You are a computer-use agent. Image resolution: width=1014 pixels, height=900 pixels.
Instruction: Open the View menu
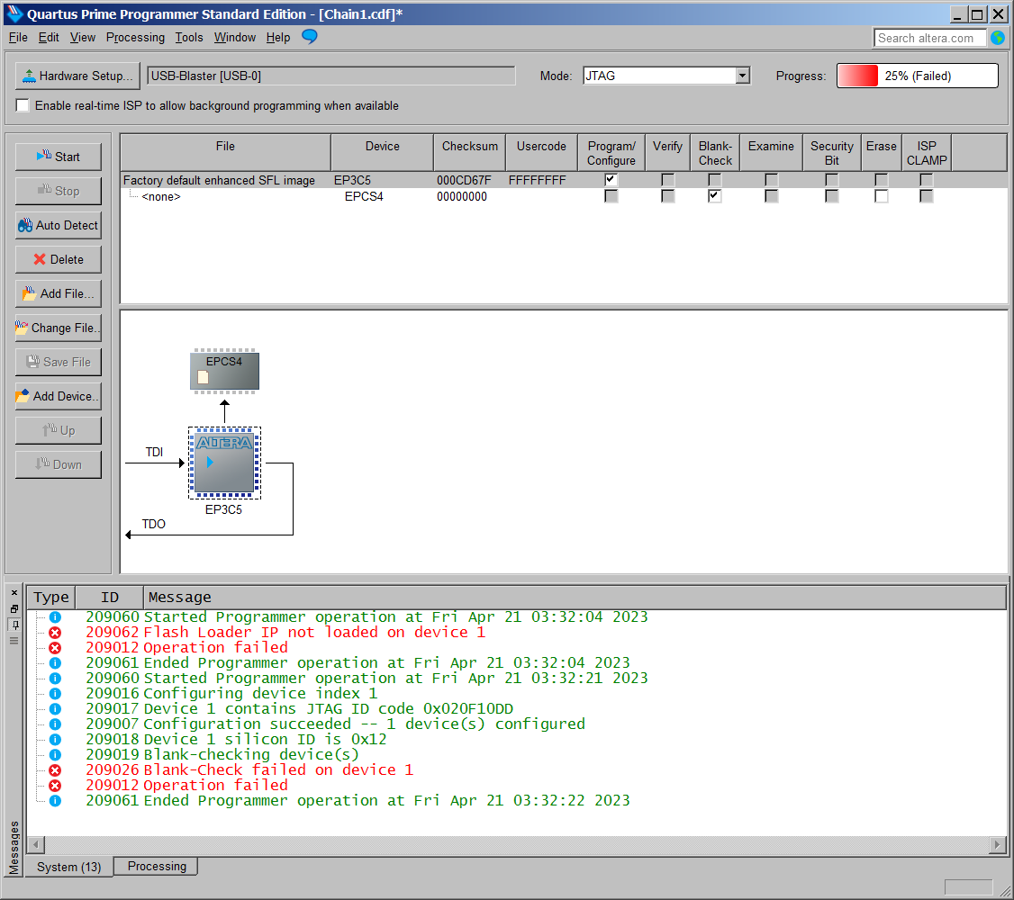click(x=83, y=38)
